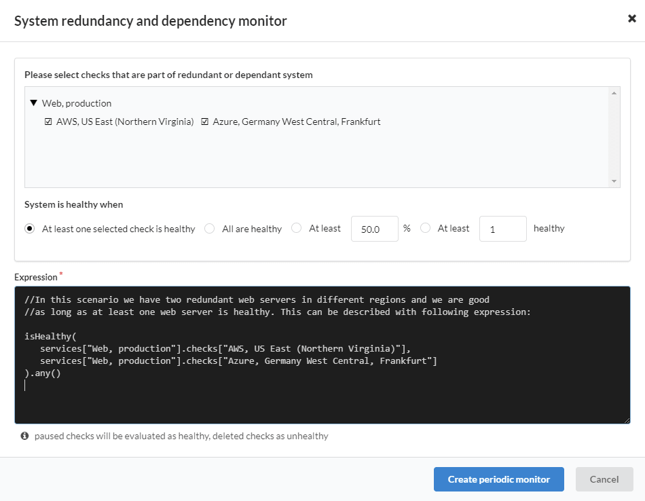The width and height of the screenshot is (645, 501).
Task: Click the first comment line 'In this scenario'
Action: click(257, 300)
